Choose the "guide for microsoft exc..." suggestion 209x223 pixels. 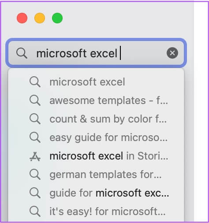(96, 193)
